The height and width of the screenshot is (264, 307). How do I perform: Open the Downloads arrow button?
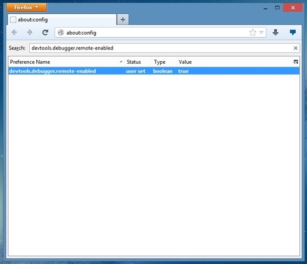[x=276, y=33]
